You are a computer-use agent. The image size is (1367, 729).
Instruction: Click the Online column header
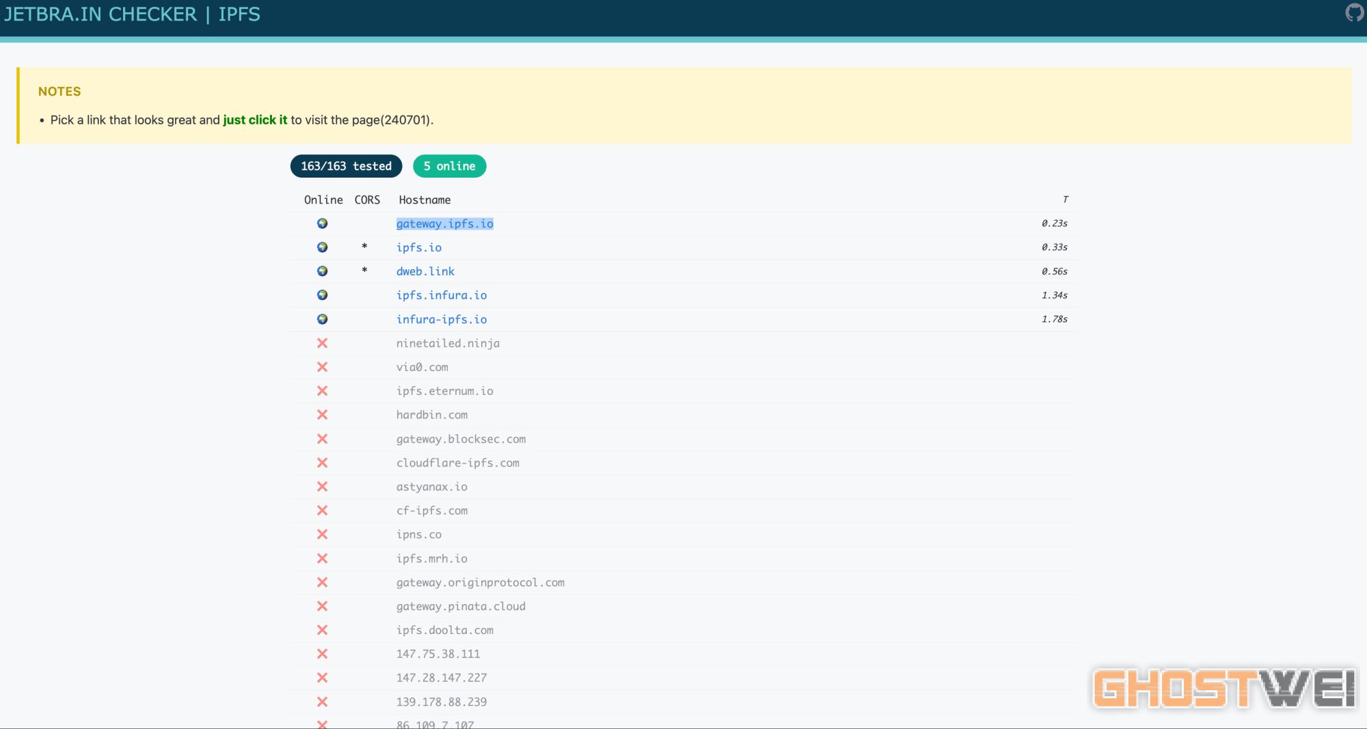pos(323,200)
